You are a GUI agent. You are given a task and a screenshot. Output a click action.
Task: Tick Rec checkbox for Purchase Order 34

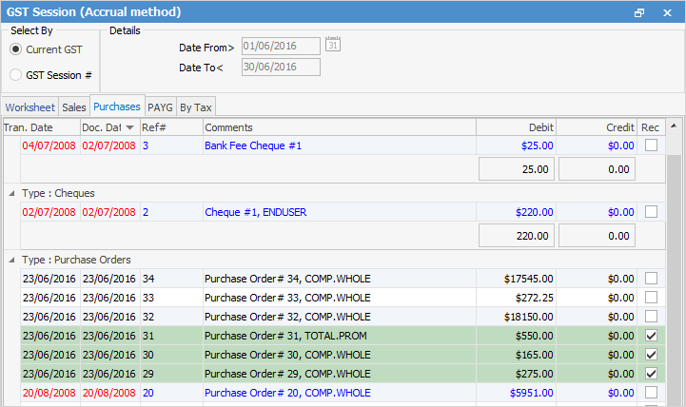tap(651, 279)
